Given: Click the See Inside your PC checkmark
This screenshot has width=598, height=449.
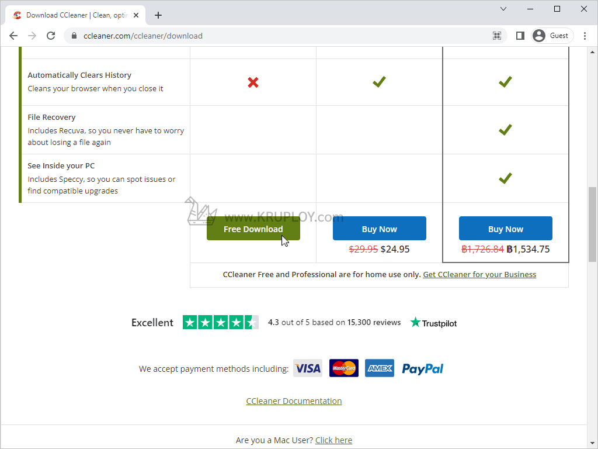Looking at the screenshot, I should [x=505, y=178].
